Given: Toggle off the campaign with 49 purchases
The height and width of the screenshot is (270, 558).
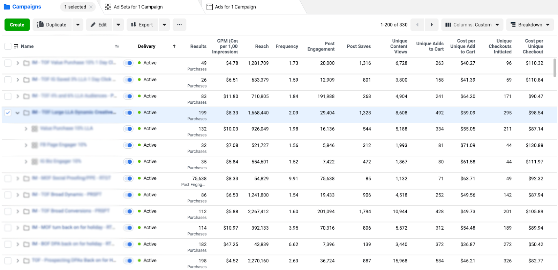Looking at the screenshot, I should [x=128, y=63].
